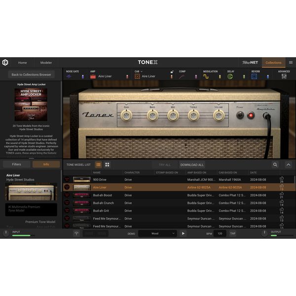Toggle Delay power LED switch
The height and width of the screenshot is (296, 296).
click(244, 76)
